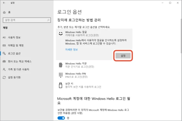The width and height of the screenshot is (182, 121).
Task: Click the 회사 또는 학교 액세스 briefcase icon
Action: (4, 61)
